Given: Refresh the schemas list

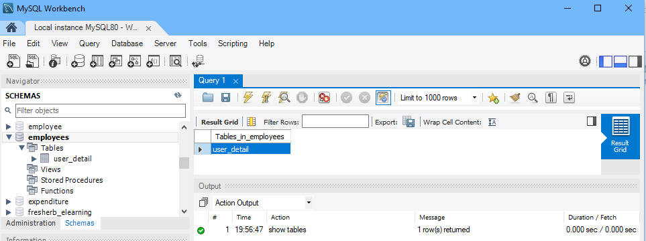Looking at the screenshot, I should click(178, 95).
